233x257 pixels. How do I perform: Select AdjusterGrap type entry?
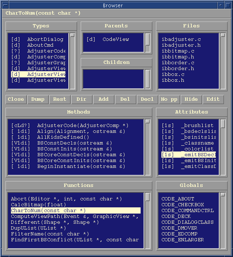(x=38, y=63)
